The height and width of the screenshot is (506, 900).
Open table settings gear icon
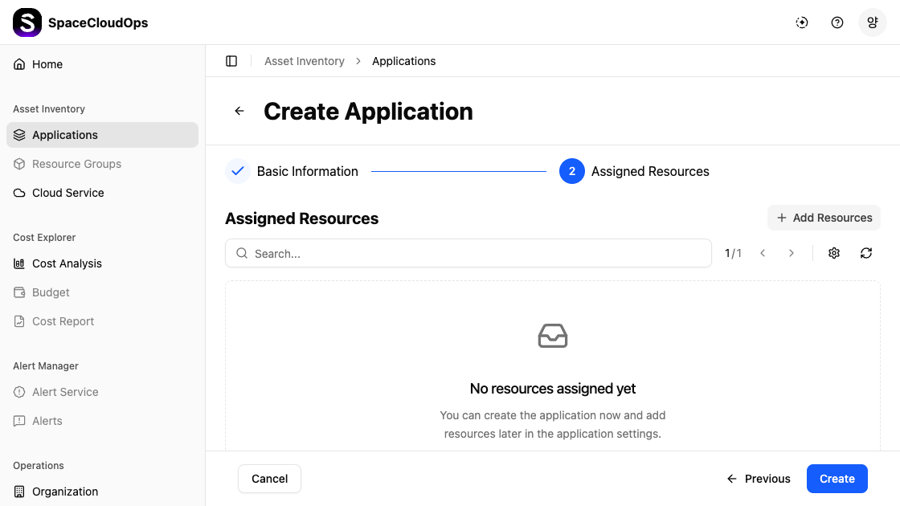[834, 253]
